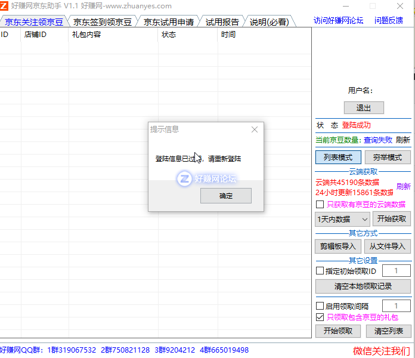Open the 京东签到领京豆 tab
Viewport: 415px width, 358px height.
103,21
